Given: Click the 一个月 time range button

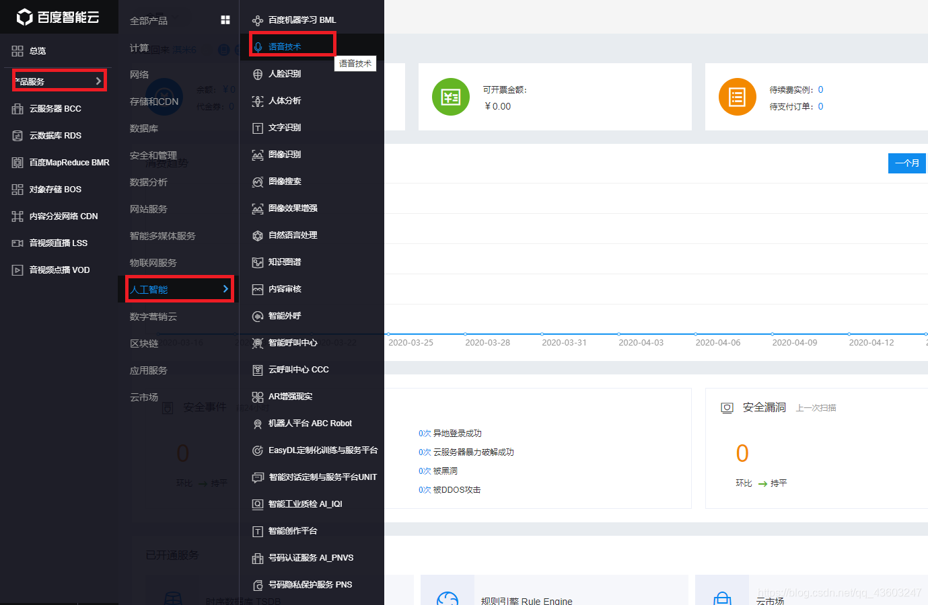Looking at the screenshot, I should coord(907,163).
